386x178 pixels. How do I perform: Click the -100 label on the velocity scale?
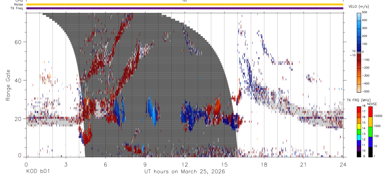pyautogui.click(x=366, y=60)
